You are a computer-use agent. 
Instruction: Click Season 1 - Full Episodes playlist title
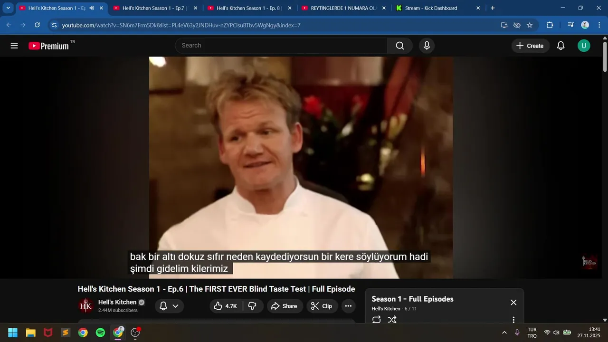pos(412,299)
